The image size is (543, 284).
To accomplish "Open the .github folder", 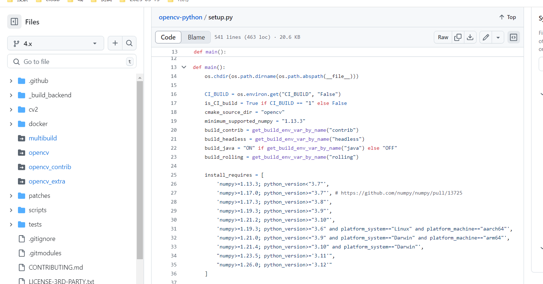I will (38, 81).
